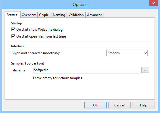Screen dimensions: 160x113
Task: Go to the Advanced tab
Action: 95,15
